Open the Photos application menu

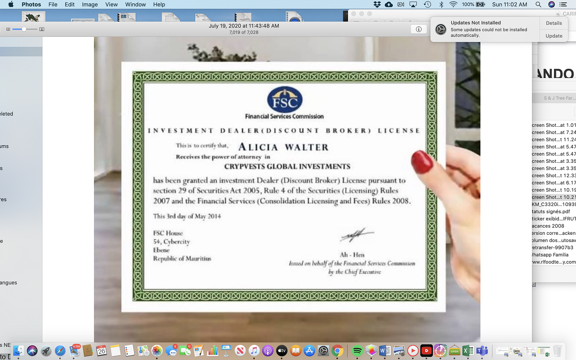click(x=31, y=4)
